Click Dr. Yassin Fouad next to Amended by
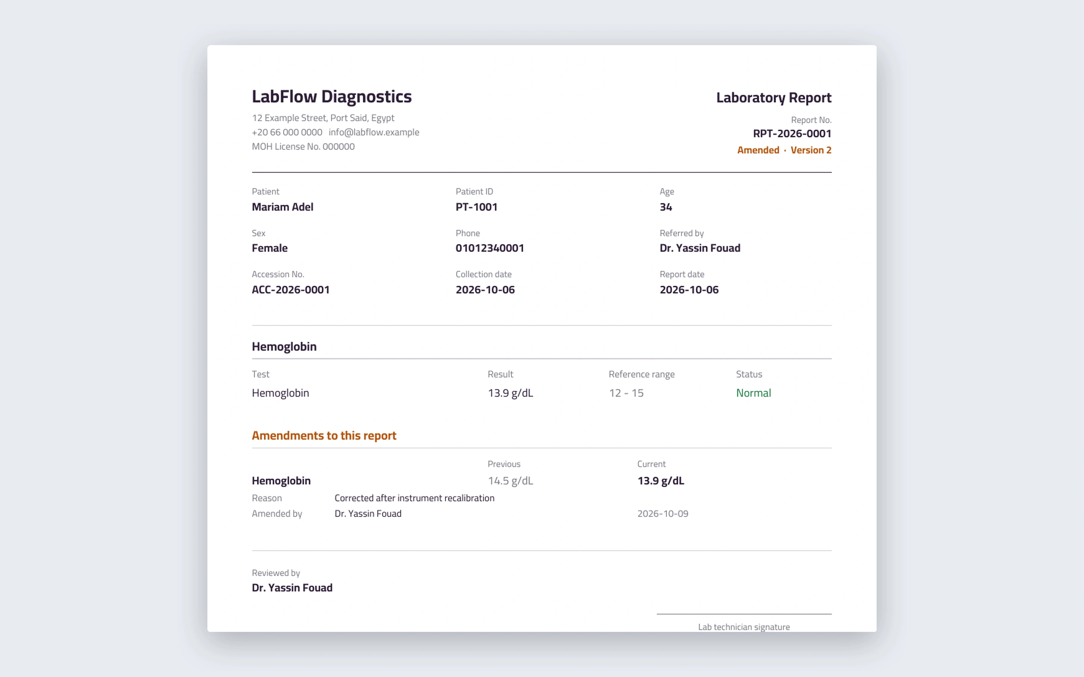This screenshot has width=1084, height=677. click(368, 513)
